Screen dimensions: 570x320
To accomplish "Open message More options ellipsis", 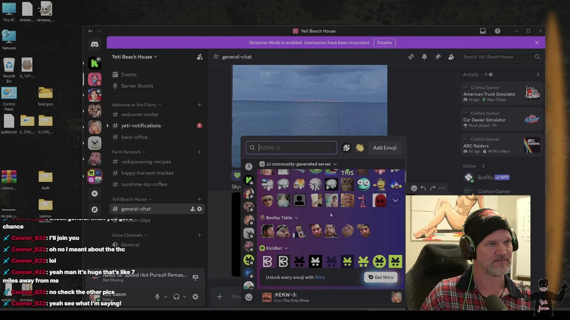I will pyautogui.click(x=442, y=188).
